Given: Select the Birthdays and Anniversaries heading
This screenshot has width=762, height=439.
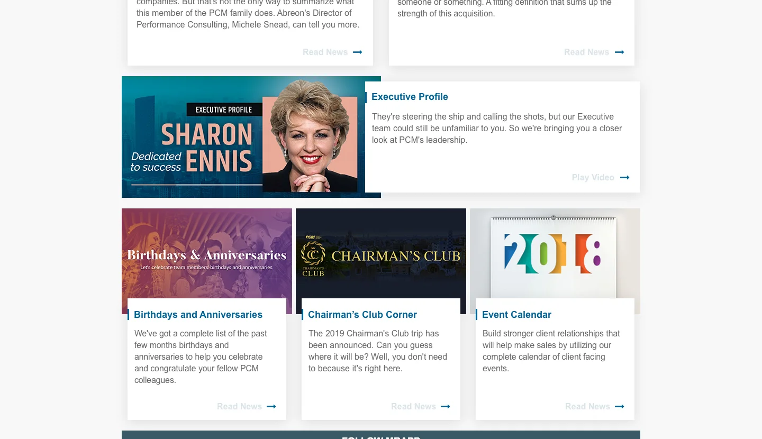Looking at the screenshot, I should (198, 315).
